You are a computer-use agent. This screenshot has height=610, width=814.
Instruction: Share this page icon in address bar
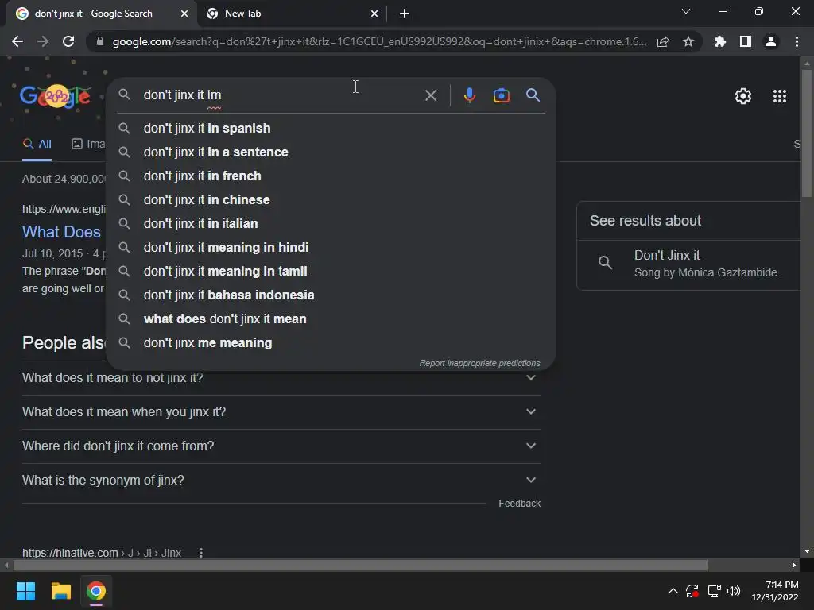pyautogui.click(x=663, y=41)
